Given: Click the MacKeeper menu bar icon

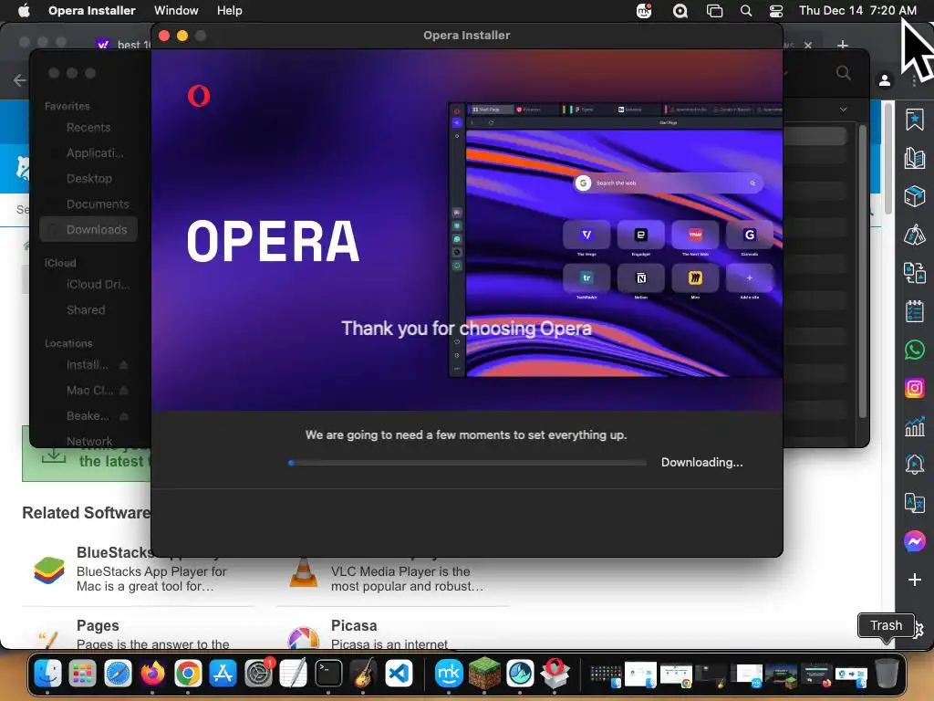Looking at the screenshot, I should coord(644,11).
